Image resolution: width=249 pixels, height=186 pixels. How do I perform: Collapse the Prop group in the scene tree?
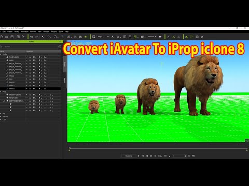1,91
